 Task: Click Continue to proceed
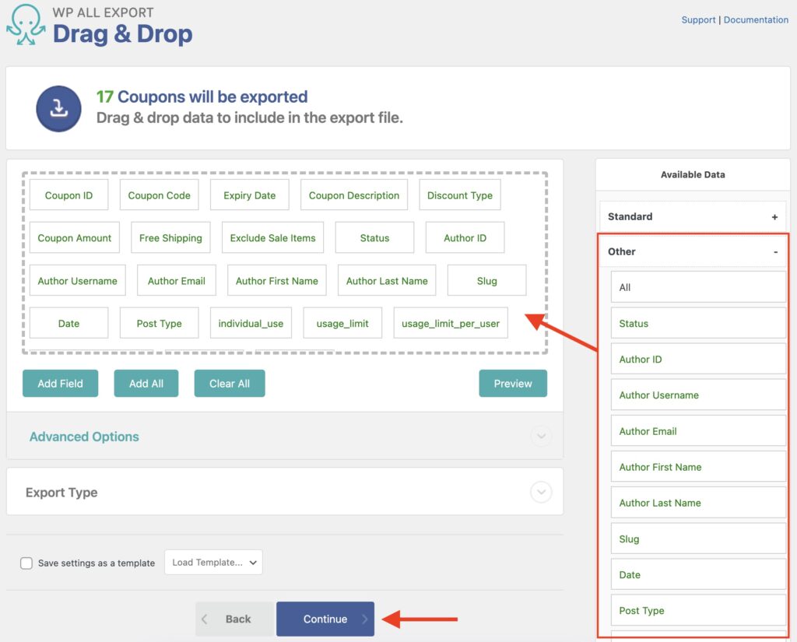(325, 619)
